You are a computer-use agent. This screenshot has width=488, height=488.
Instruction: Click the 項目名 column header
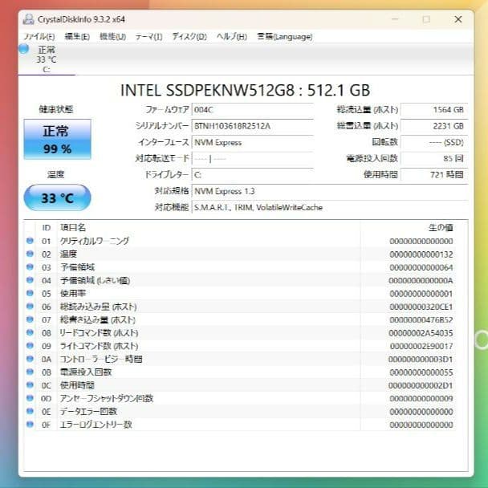pyautogui.click(x=73, y=227)
